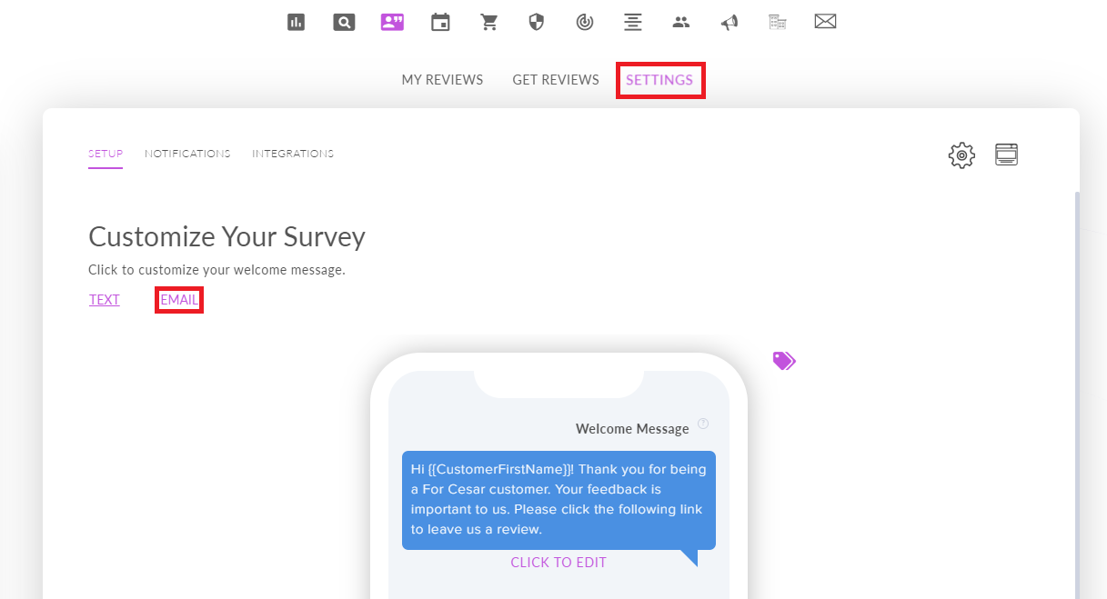Open the calendar icon in top bar
The height and width of the screenshot is (599, 1107).
pyautogui.click(x=440, y=22)
